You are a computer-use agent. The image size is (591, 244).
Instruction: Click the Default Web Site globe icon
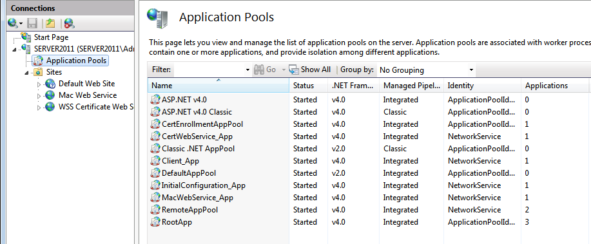point(50,84)
